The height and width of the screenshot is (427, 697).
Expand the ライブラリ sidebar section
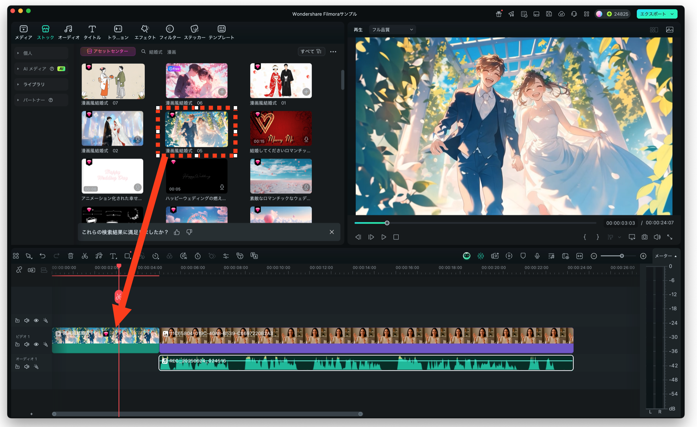(x=41, y=84)
